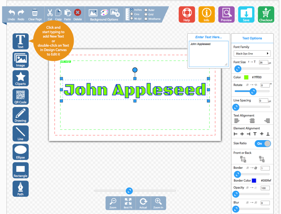The height and width of the screenshot is (214, 281).
Task: Click the red Delete icon
Action: click(x=78, y=13)
